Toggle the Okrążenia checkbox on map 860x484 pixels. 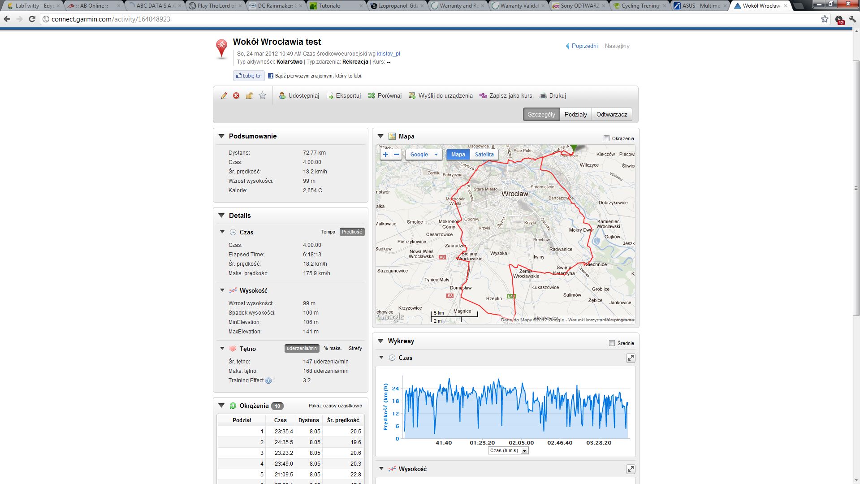[x=606, y=138]
